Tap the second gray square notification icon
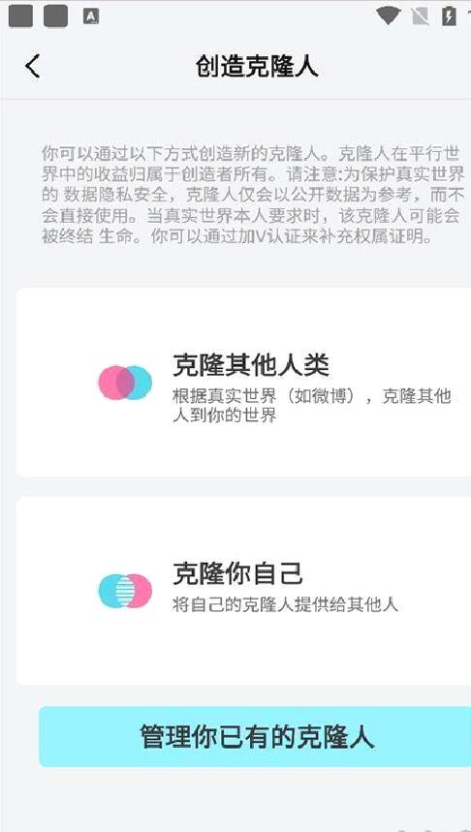The image size is (471, 832). pyautogui.click(x=56, y=17)
